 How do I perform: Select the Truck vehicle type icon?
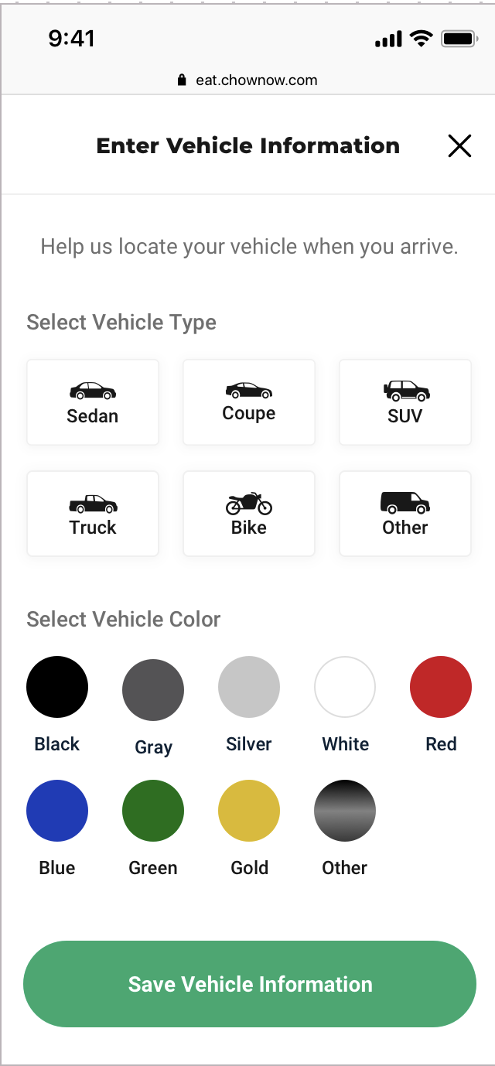coord(92,513)
